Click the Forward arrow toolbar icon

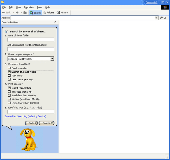pos(17,12)
